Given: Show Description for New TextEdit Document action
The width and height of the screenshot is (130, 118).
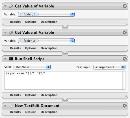Looking at the screenshot, I should (x=49, y=112).
